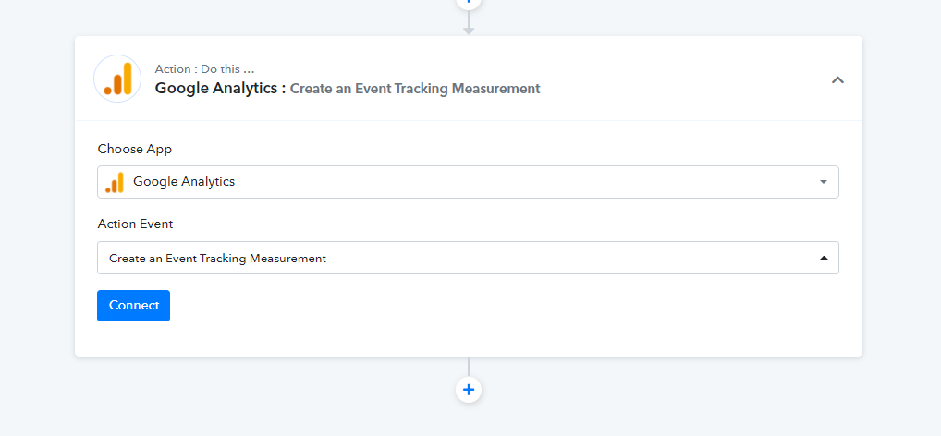The width and height of the screenshot is (941, 436).
Task: Click the connector arrow above the action card
Action: point(469,23)
